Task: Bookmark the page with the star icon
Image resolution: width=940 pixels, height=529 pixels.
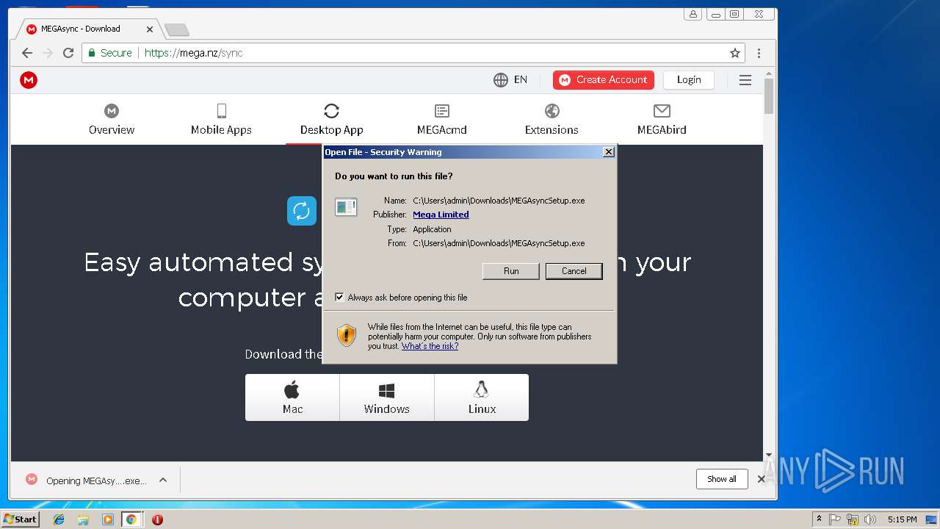Action: click(x=734, y=53)
